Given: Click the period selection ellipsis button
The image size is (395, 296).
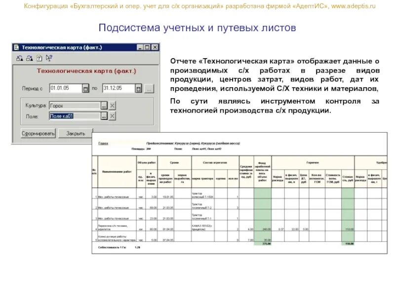Looking at the screenshot, I should (149, 89).
